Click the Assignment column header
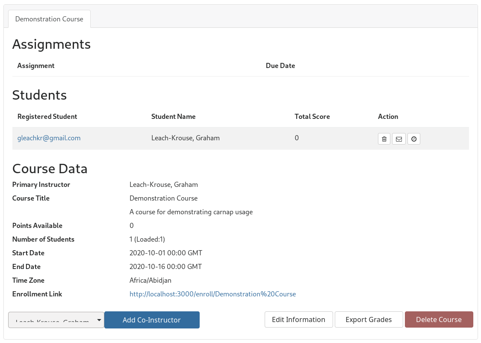 coord(36,66)
